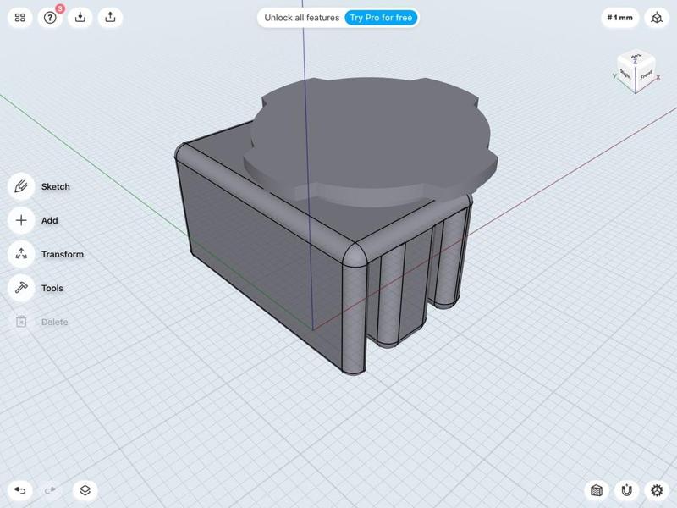Click the view orientation cube

636,71
